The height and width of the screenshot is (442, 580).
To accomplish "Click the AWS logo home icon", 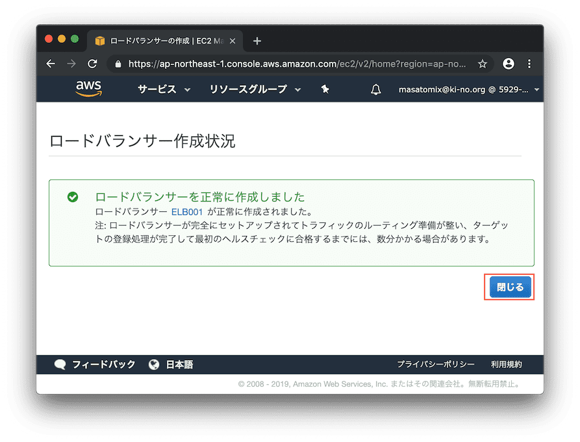I will coord(89,89).
